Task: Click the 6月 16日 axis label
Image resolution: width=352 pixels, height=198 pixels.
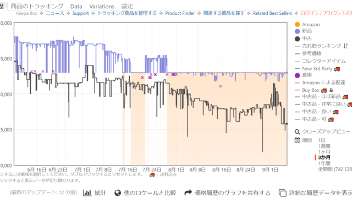Action: 37,170
